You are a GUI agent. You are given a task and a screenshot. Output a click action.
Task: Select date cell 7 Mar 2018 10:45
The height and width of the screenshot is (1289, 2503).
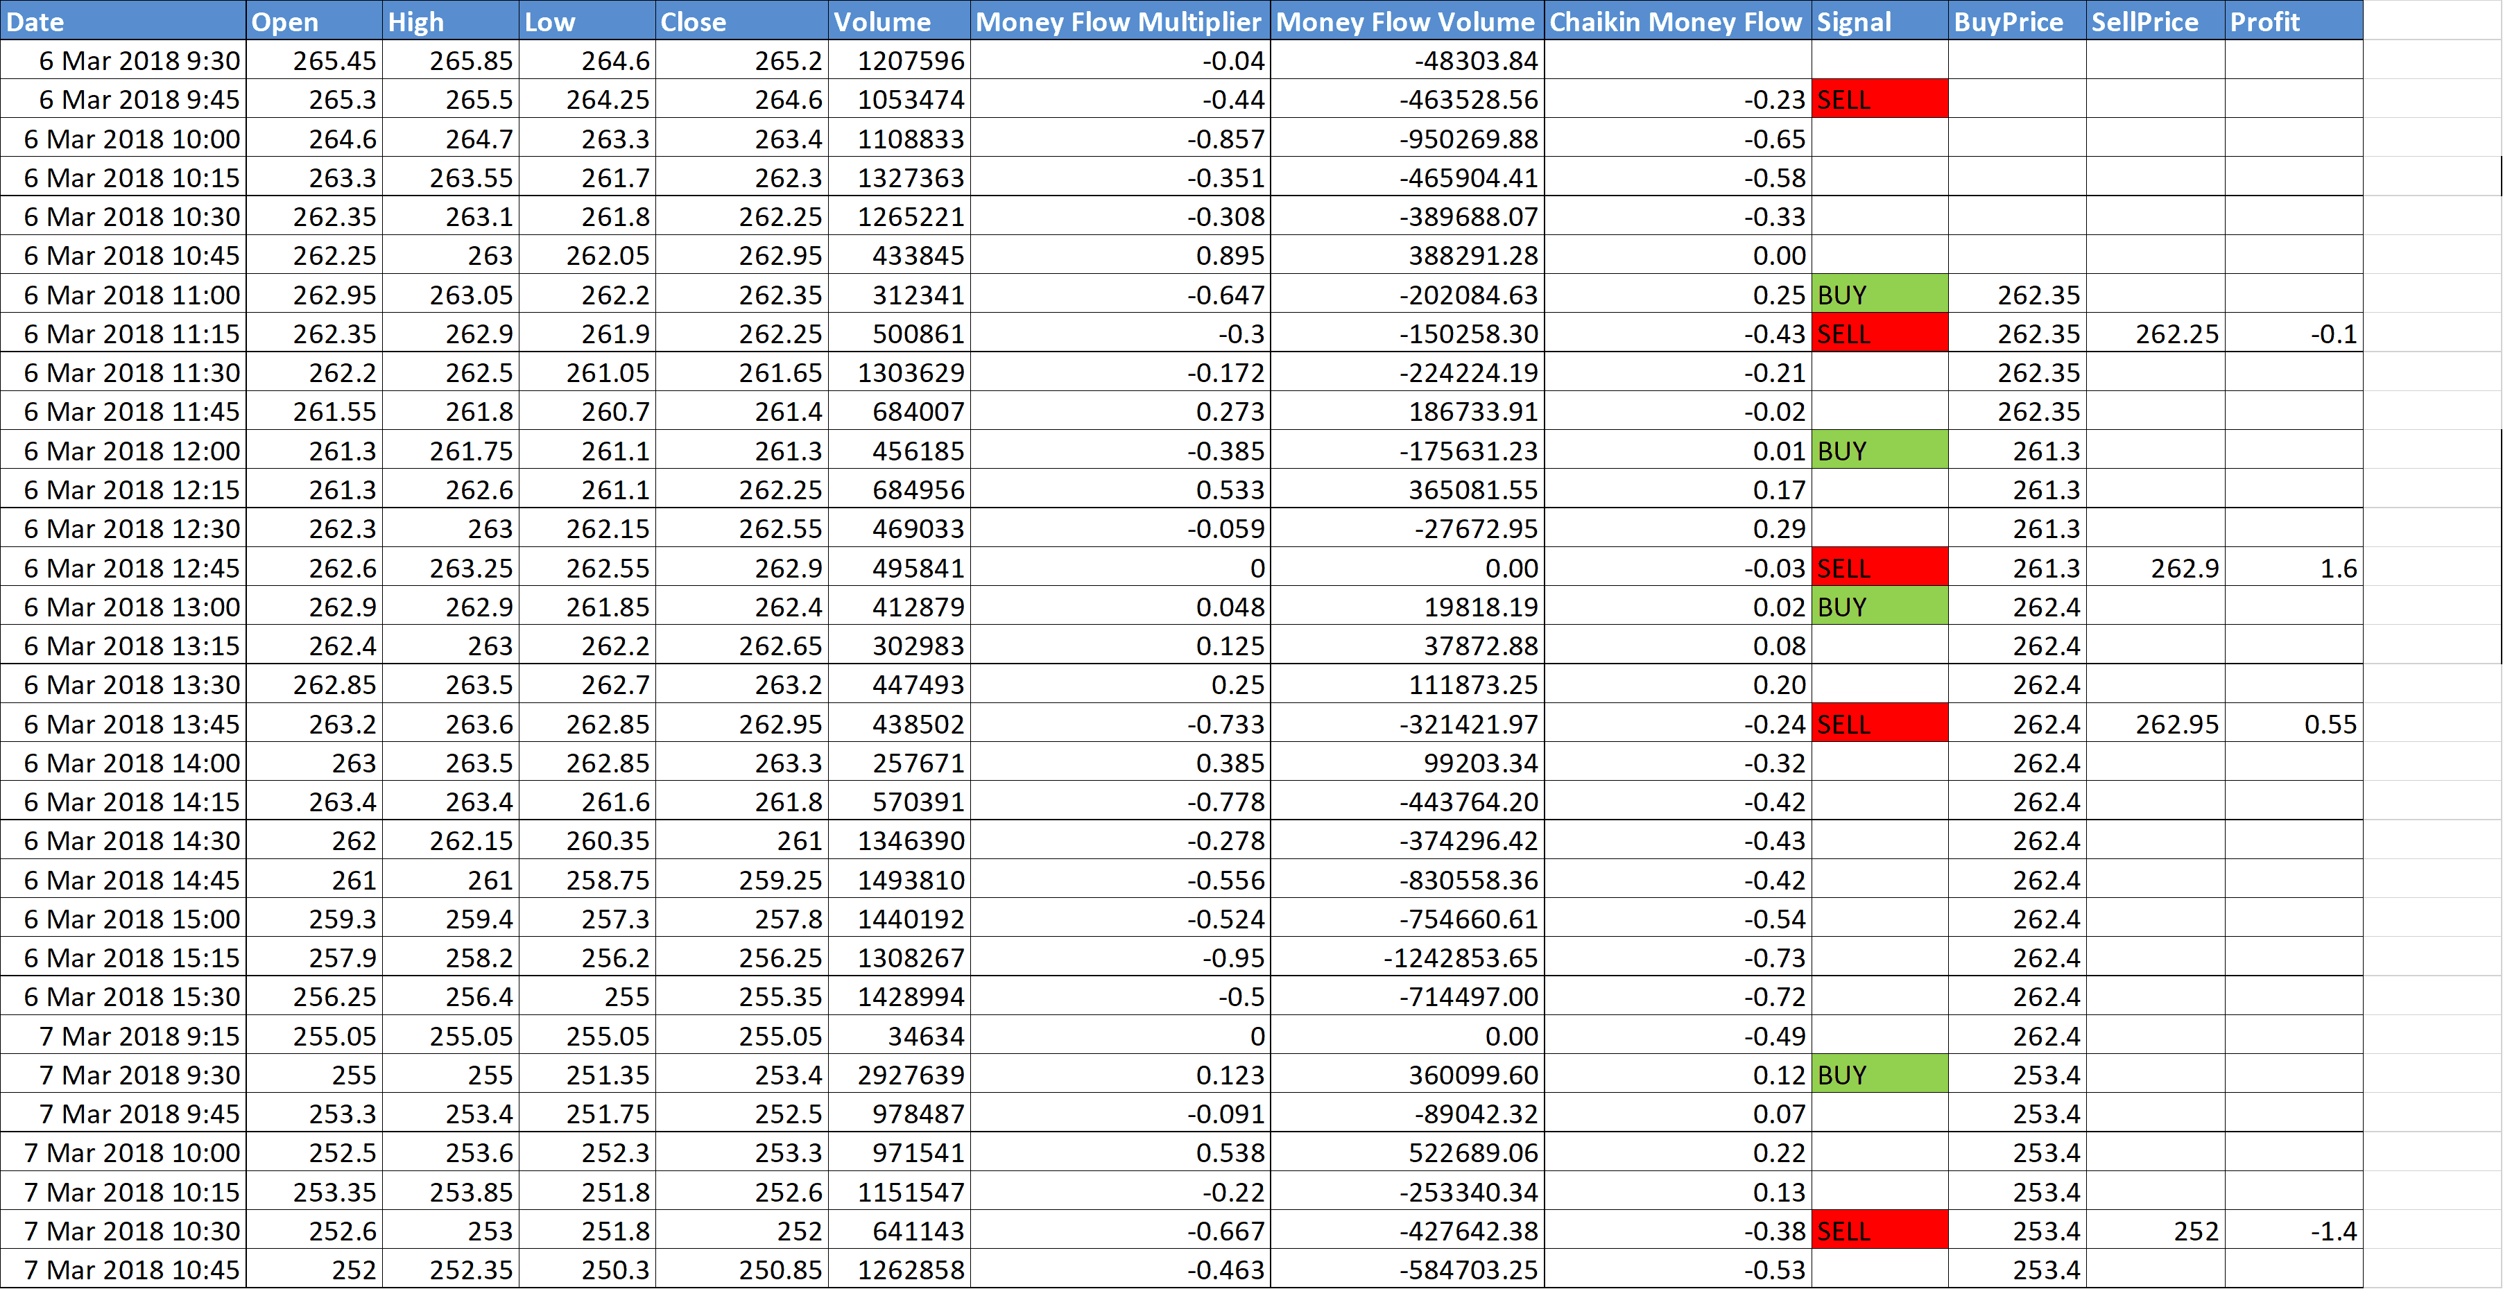(x=123, y=1270)
